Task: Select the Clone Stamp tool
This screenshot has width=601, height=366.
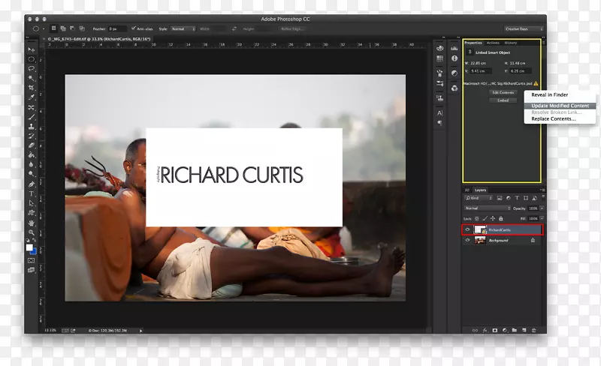Action: coord(32,126)
